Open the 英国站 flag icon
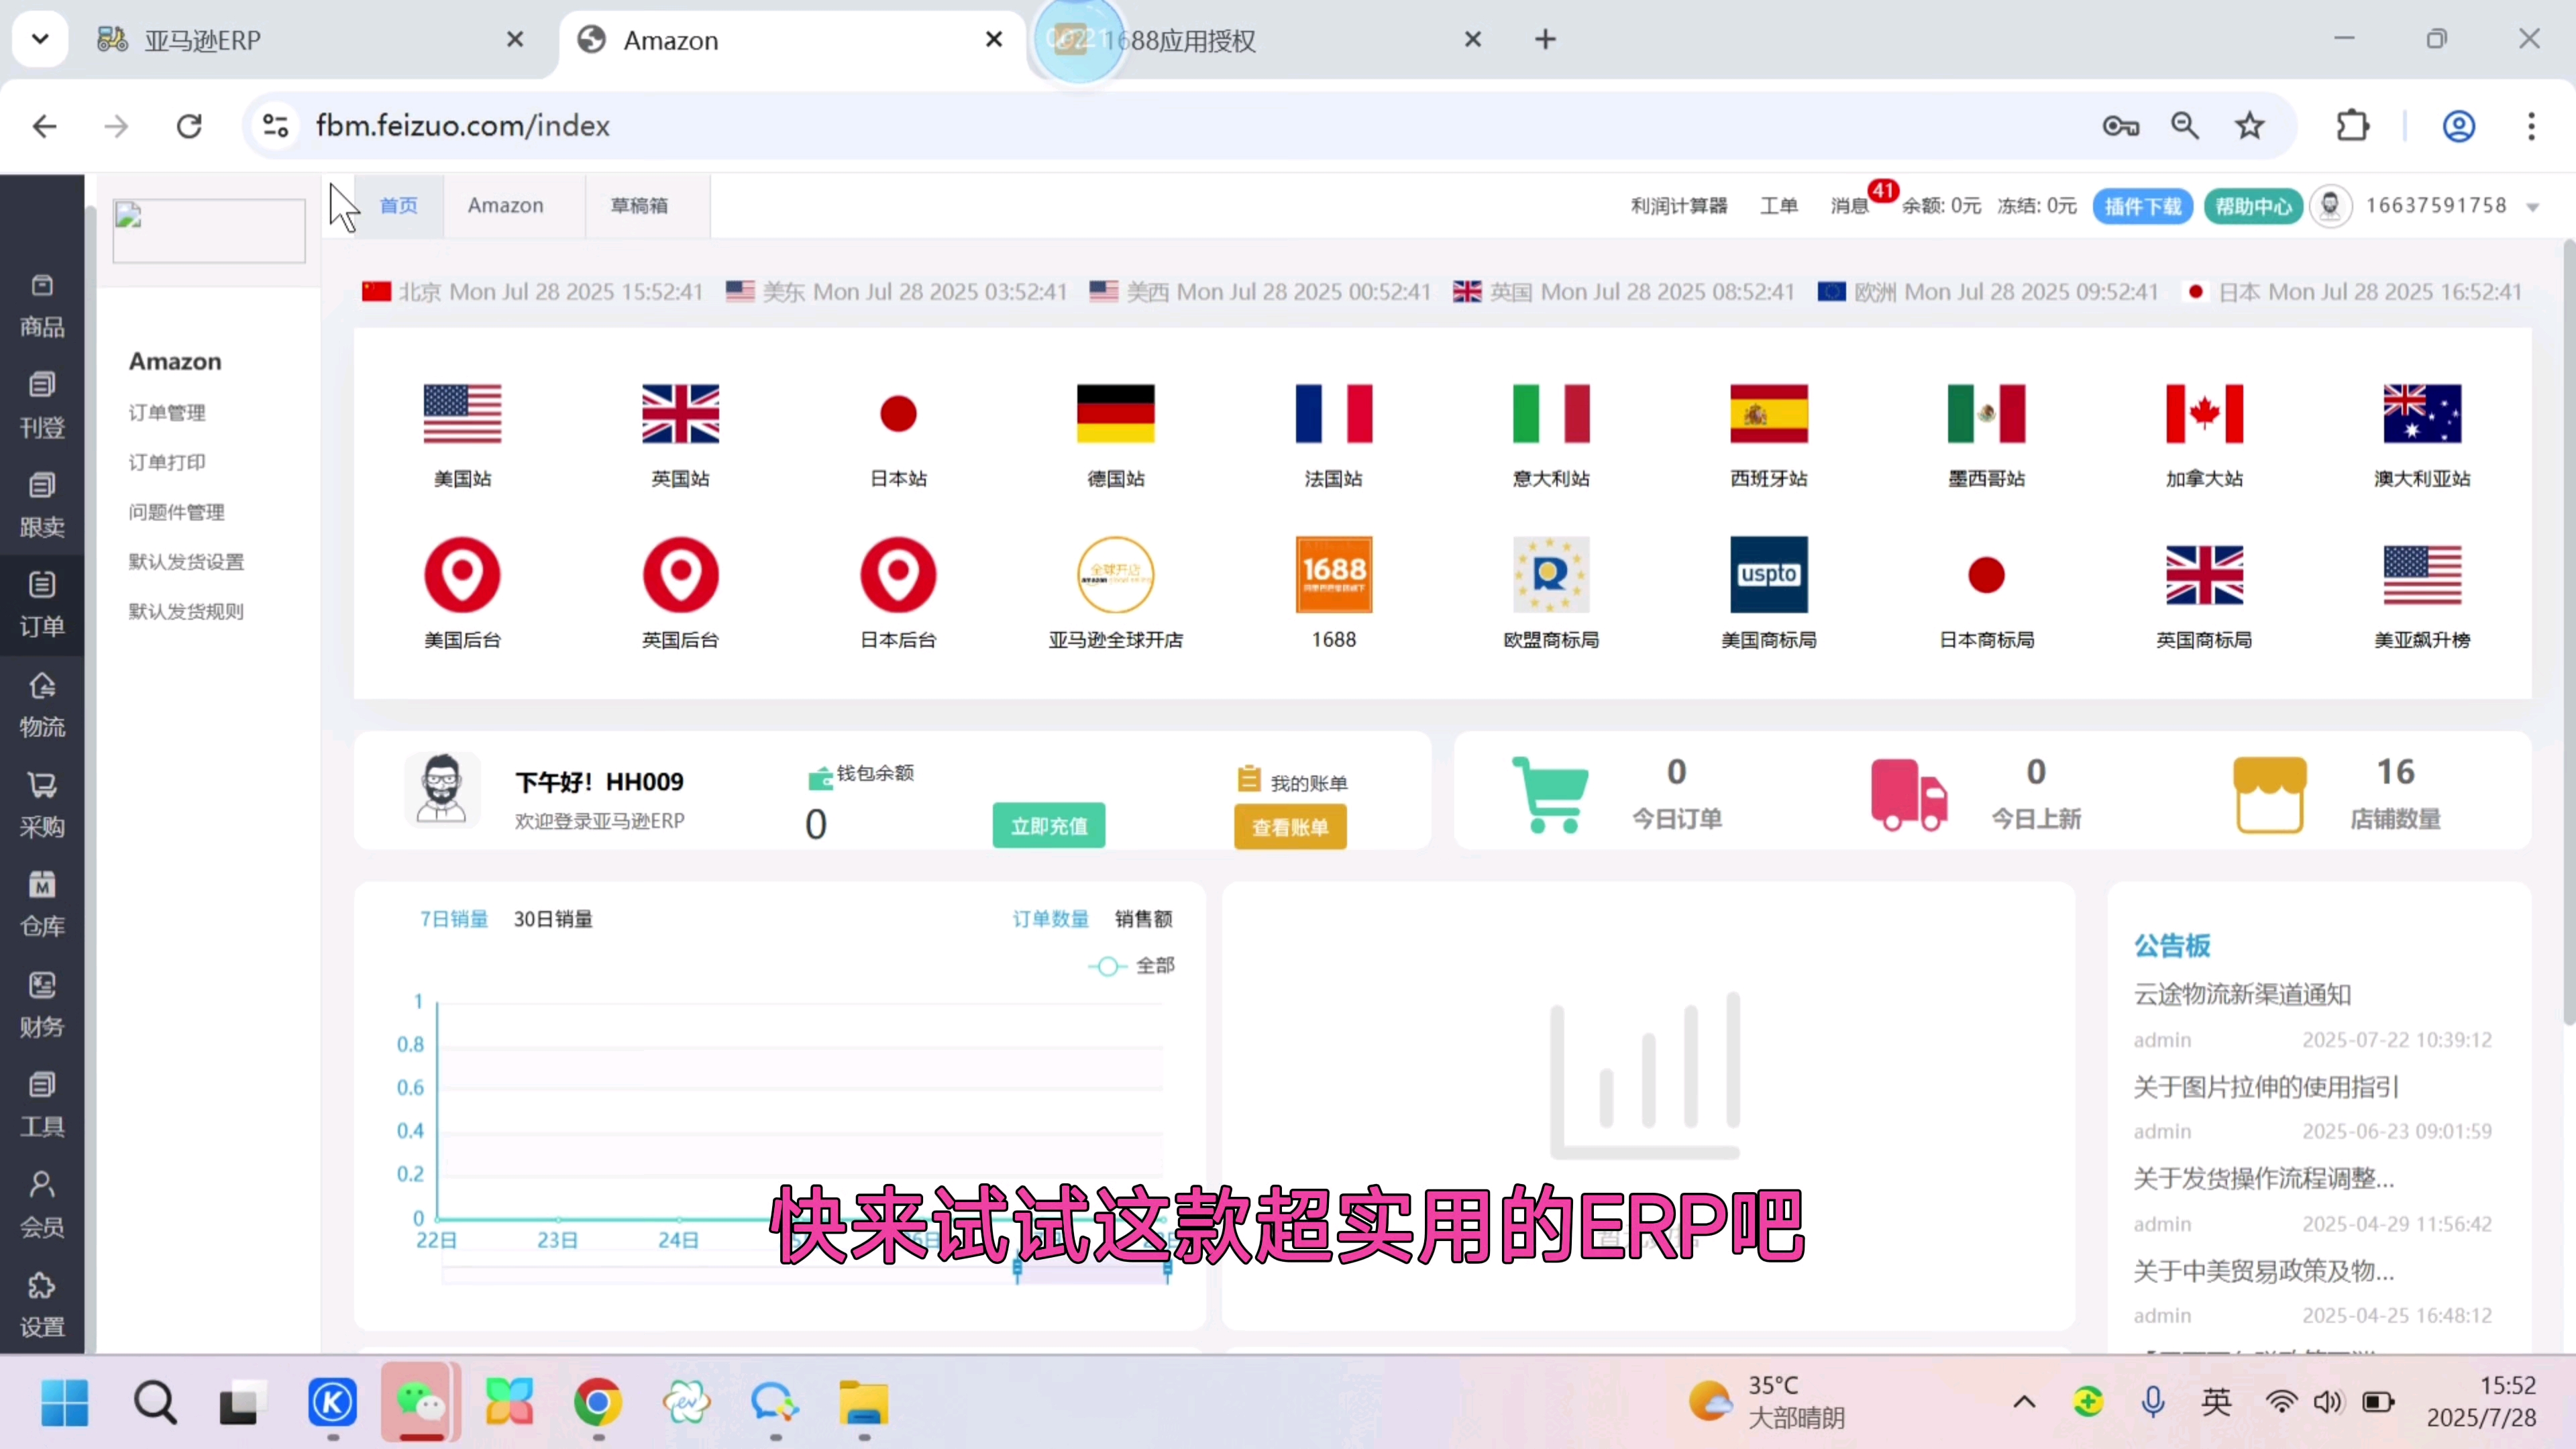2576x1449 pixels. [x=680, y=413]
